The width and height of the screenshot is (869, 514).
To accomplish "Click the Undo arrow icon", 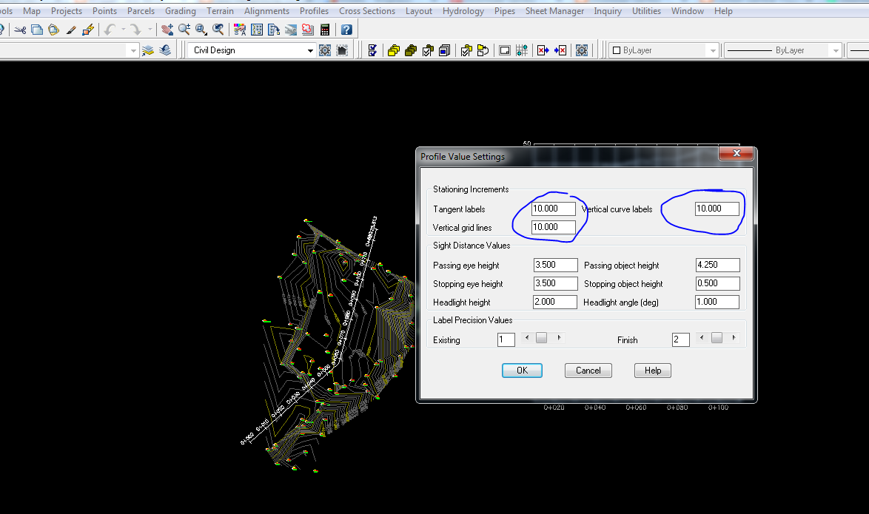I will point(108,30).
